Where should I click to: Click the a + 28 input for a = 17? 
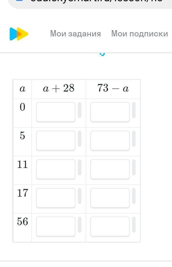[56, 198]
